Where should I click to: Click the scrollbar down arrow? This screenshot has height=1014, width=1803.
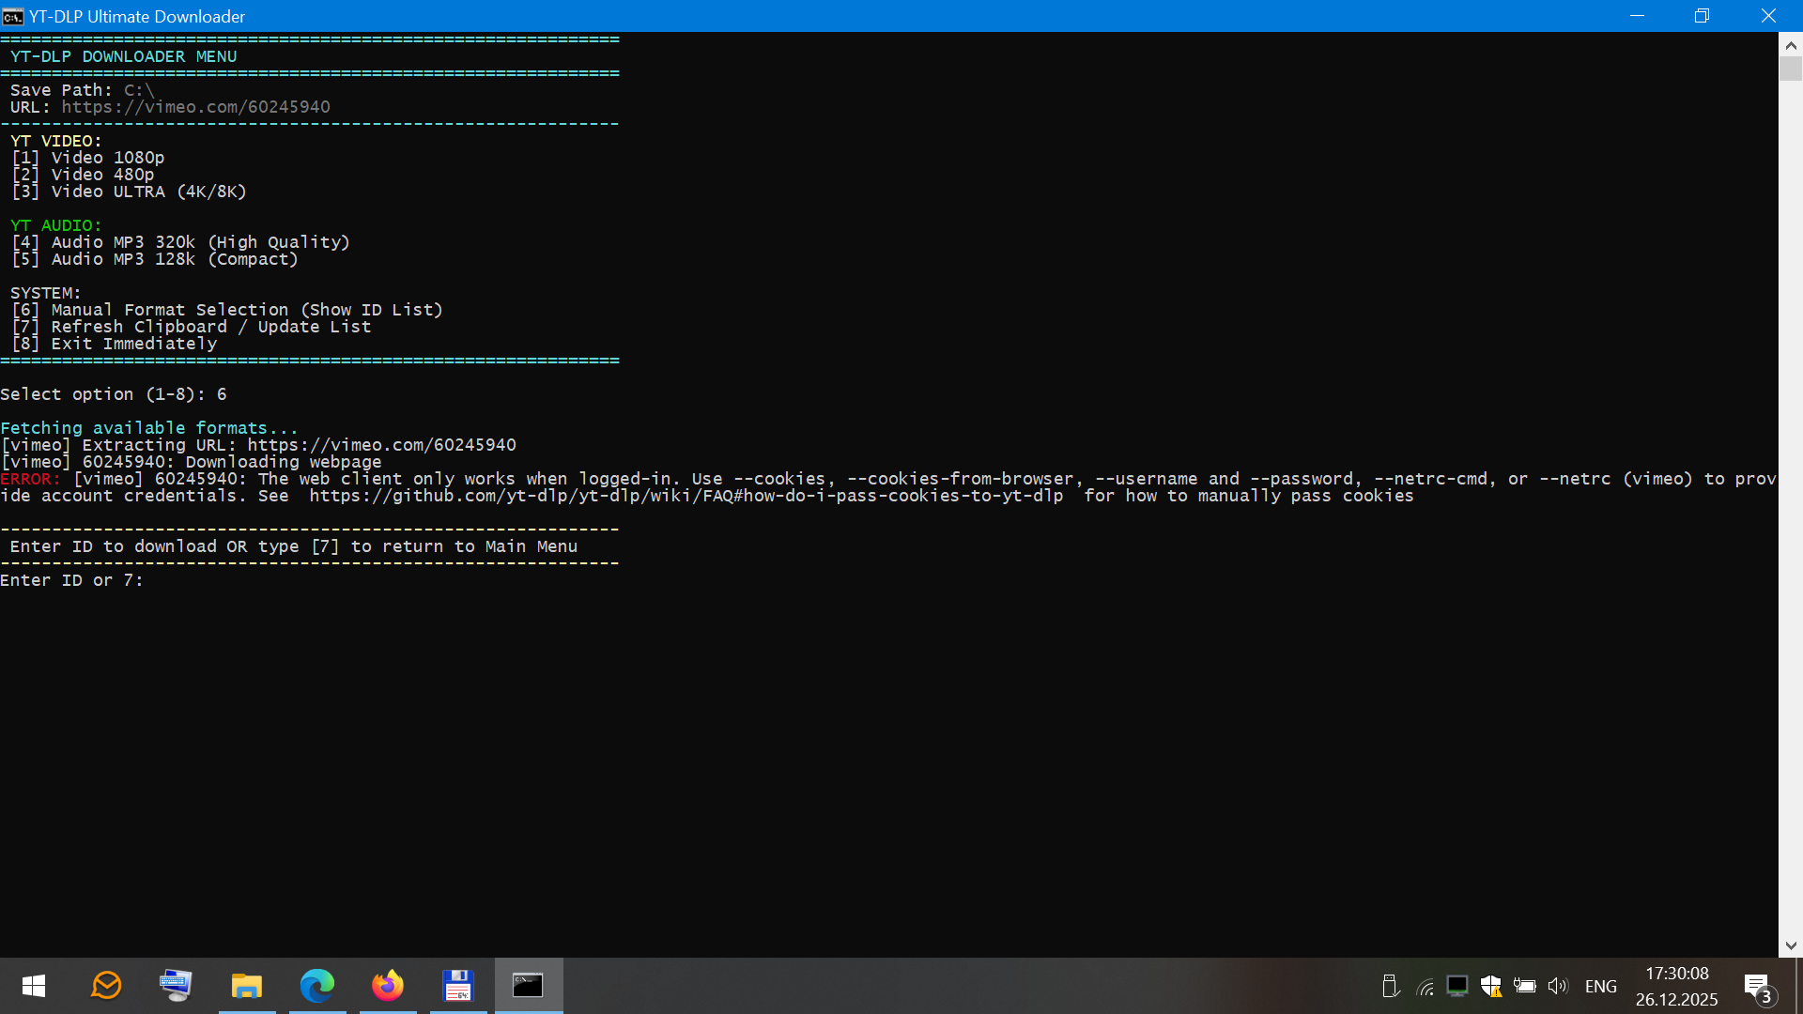(1790, 945)
